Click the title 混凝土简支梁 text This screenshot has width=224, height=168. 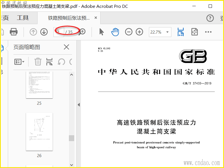[x=157, y=131]
